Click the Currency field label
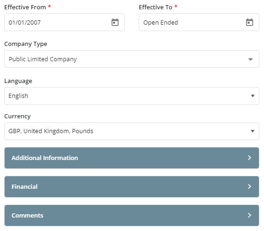This screenshot has height=231, width=264. click(18, 116)
